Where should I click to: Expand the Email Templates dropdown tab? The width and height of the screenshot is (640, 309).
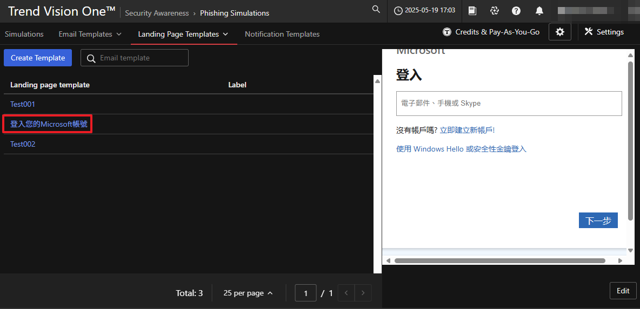90,34
